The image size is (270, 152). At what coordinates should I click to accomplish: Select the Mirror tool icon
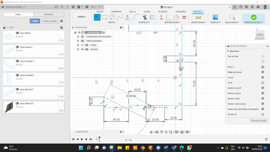[x=127, y=17]
